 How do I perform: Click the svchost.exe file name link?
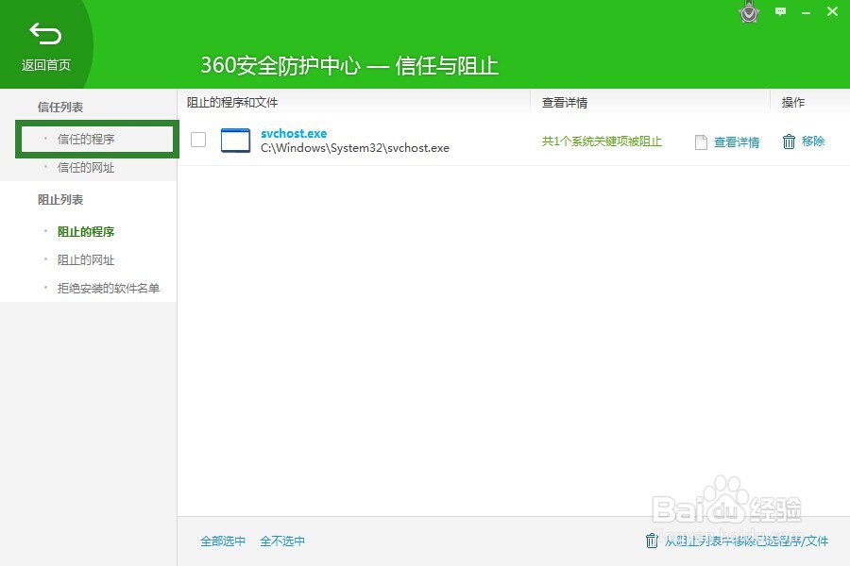click(x=294, y=133)
